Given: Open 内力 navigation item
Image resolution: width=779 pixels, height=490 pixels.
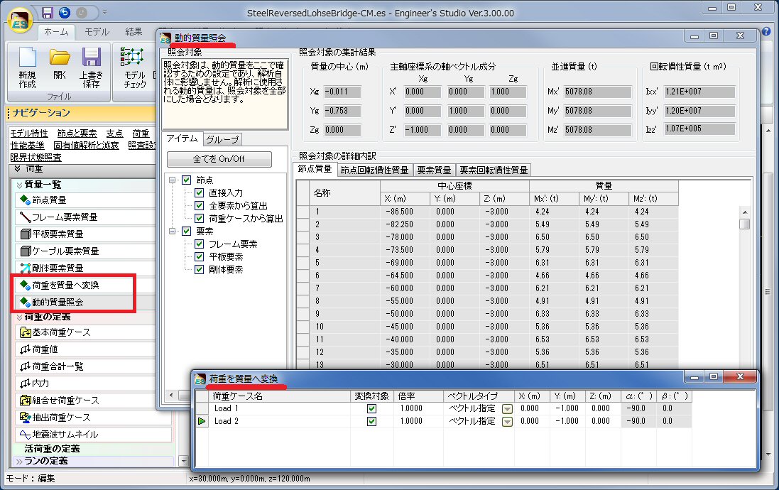Looking at the screenshot, I should (85, 383).
